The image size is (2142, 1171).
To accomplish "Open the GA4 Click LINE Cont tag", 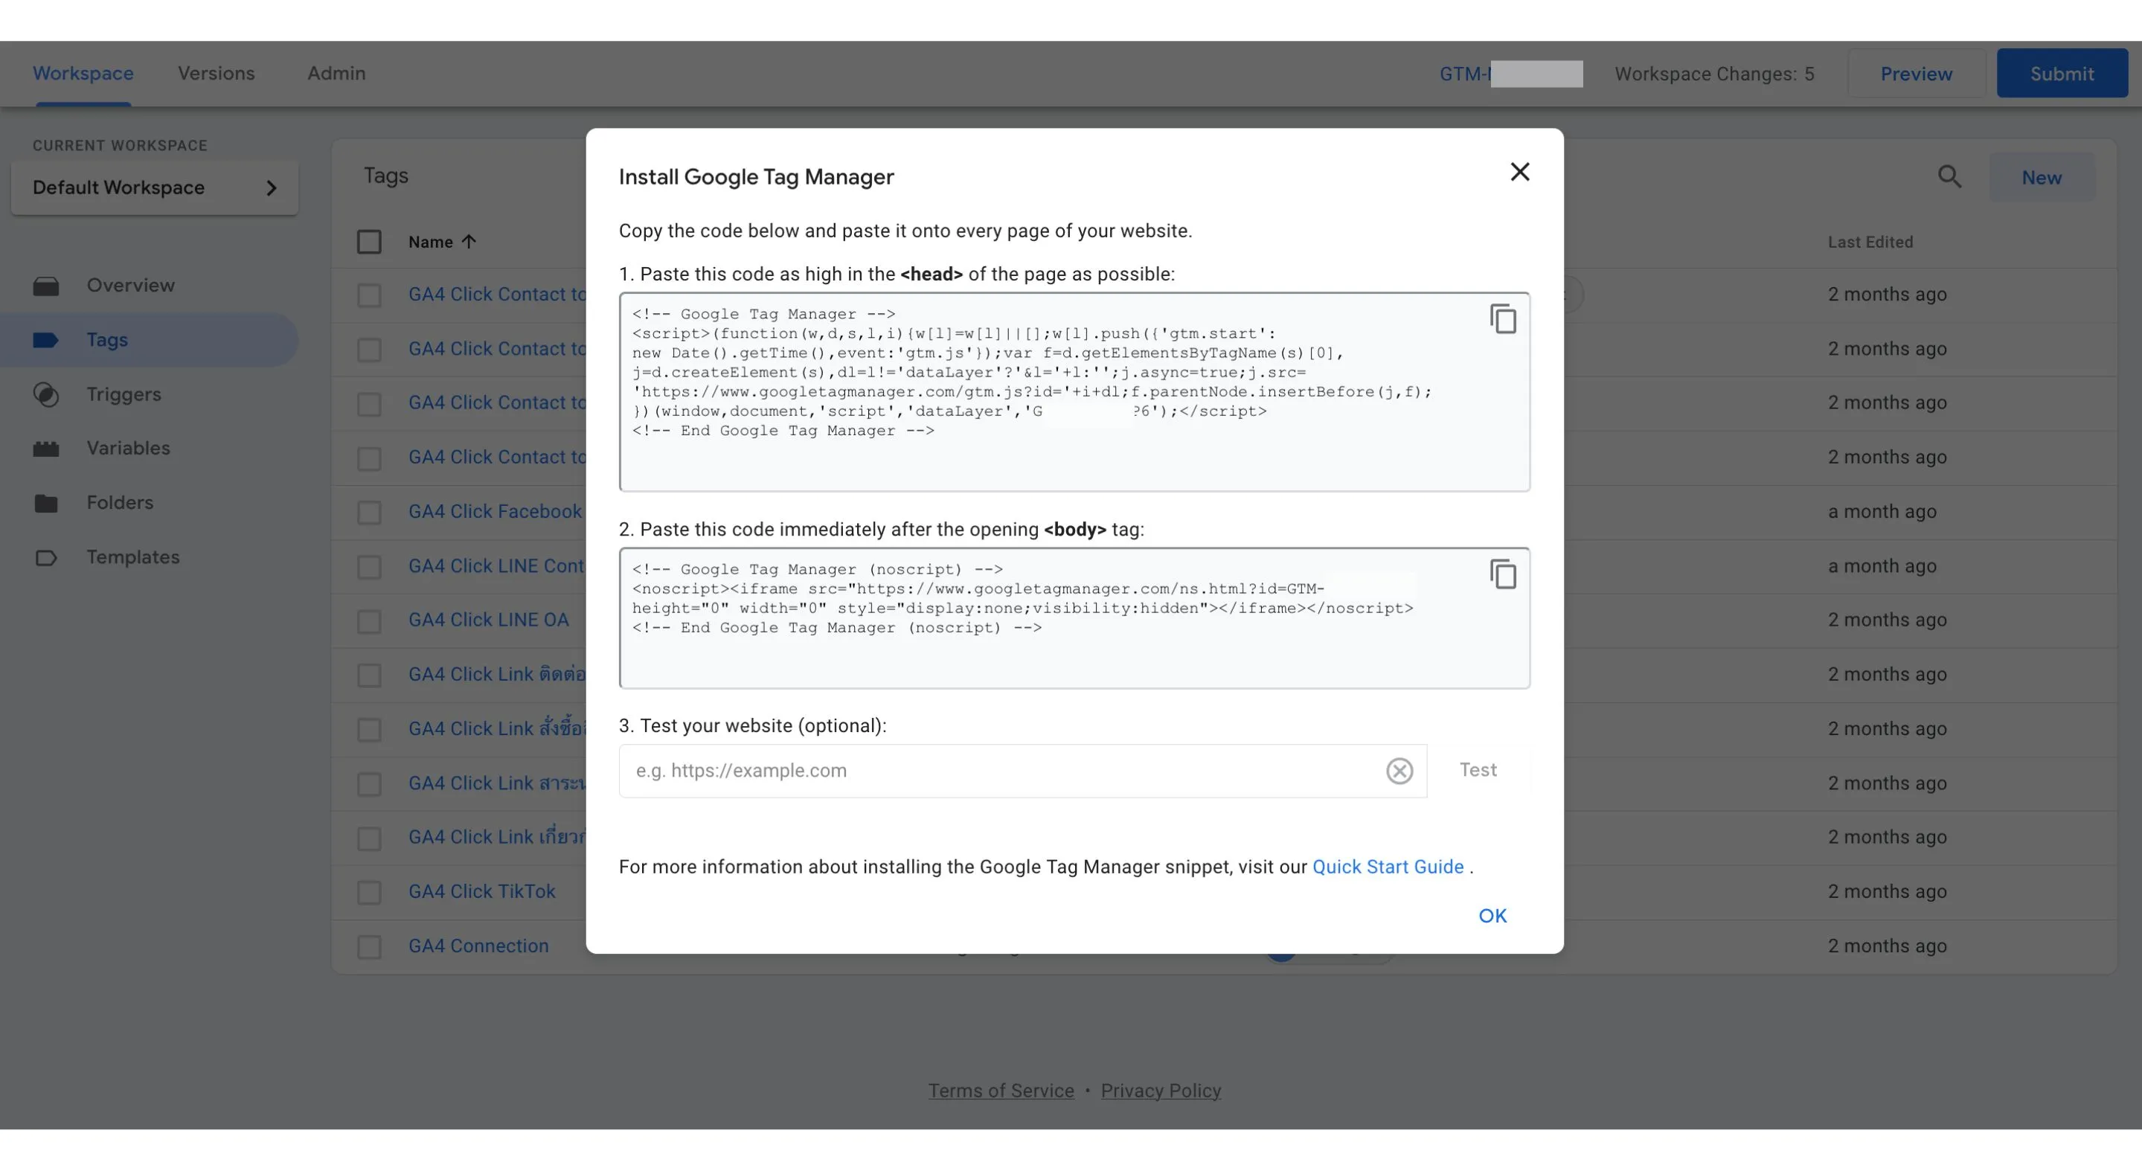I will click(x=496, y=566).
